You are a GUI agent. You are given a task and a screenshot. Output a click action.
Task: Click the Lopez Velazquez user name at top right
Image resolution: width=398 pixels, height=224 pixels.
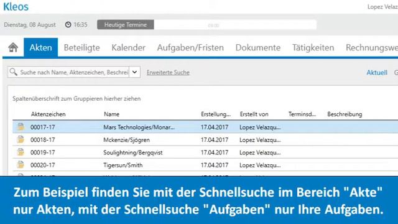(382, 7)
